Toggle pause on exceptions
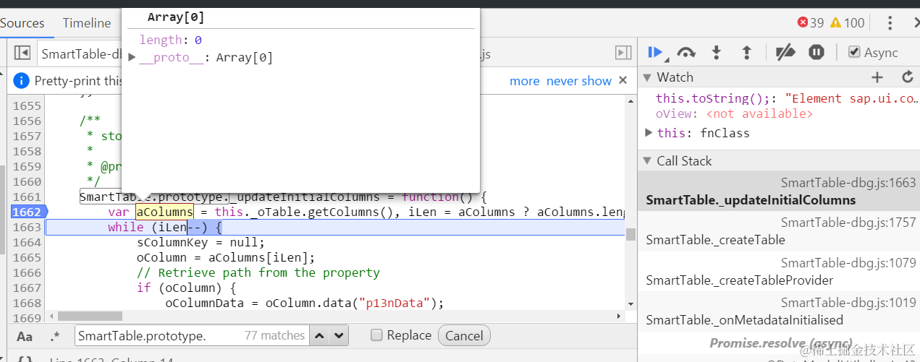The width and height of the screenshot is (920, 362). (816, 52)
